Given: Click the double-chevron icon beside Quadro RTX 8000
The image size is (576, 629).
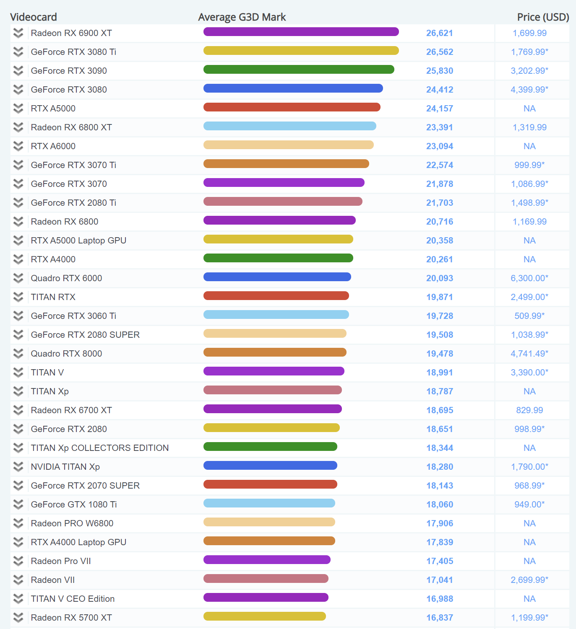Looking at the screenshot, I should click(x=18, y=354).
